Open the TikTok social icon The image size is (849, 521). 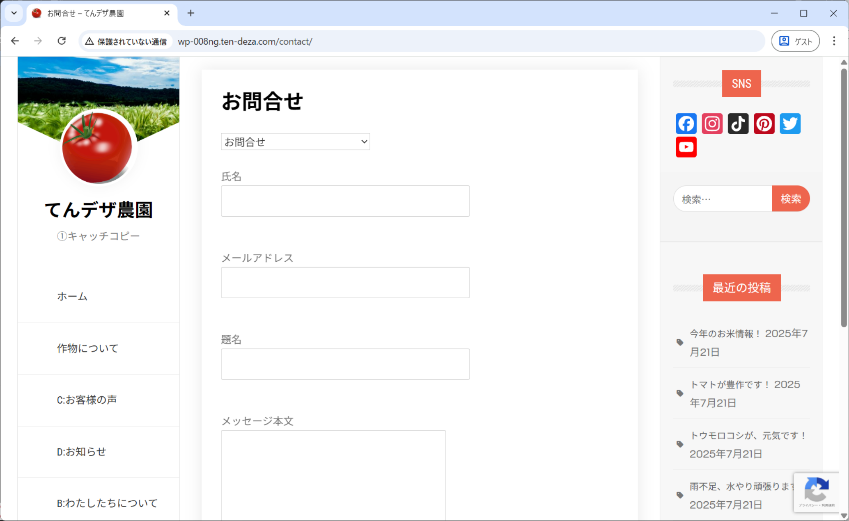point(738,123)
